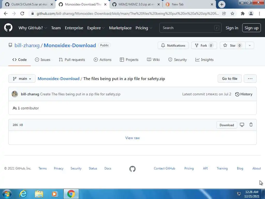Open with GitHub Desktop monitor icon
Screen dimensions: 265x199
pos(242,125)
